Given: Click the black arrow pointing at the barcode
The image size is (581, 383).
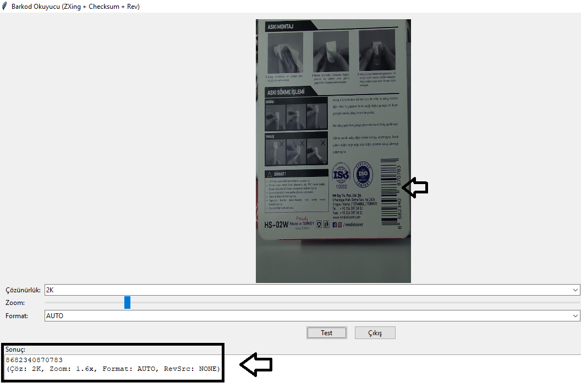Looking at the screenshot, I should (x=415, y=188).
